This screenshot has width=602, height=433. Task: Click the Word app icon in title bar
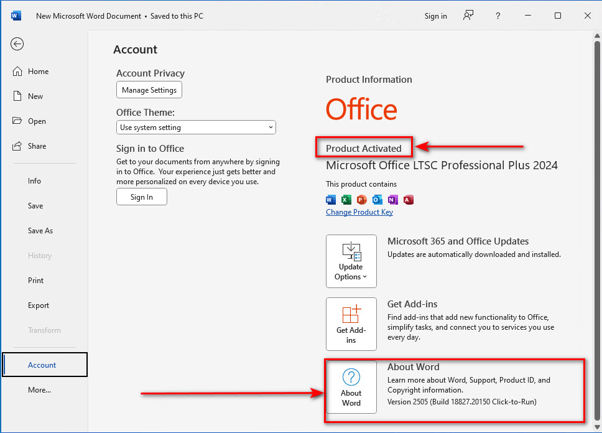click(x=16, y=16)
